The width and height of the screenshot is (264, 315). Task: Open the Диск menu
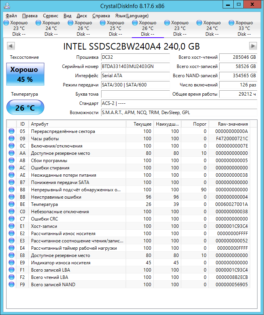pos(82,16)
